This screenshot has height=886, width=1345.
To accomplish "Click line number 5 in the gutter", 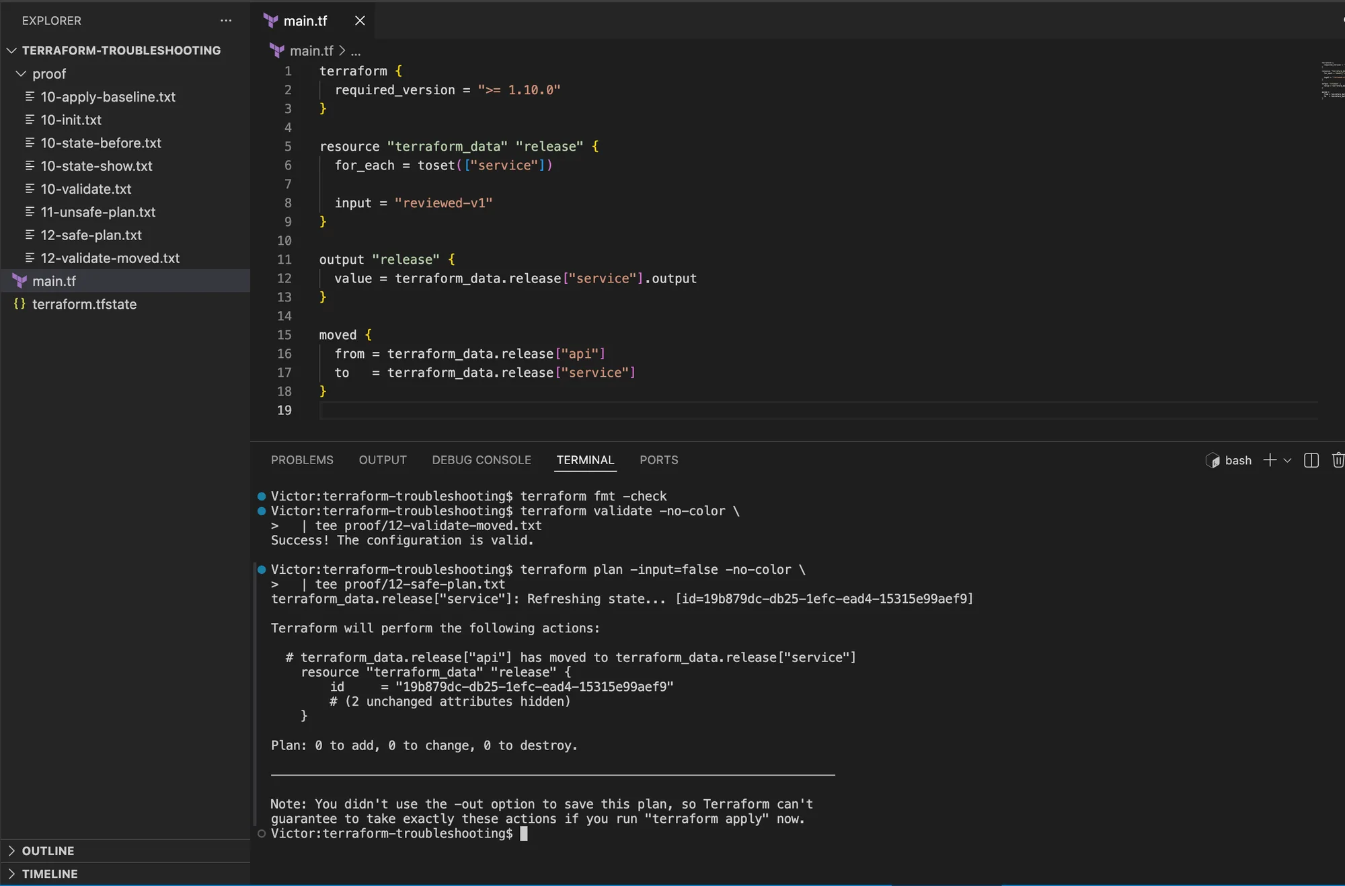I will coord(288,147).
